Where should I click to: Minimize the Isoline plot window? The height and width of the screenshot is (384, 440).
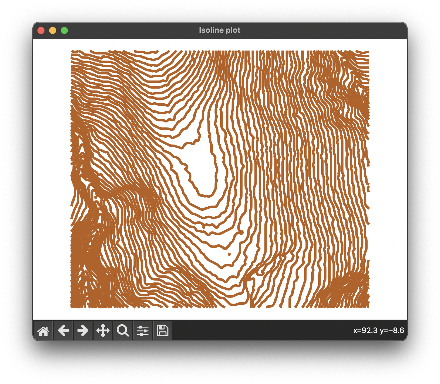pyautogui.click(x=53, y=30)
